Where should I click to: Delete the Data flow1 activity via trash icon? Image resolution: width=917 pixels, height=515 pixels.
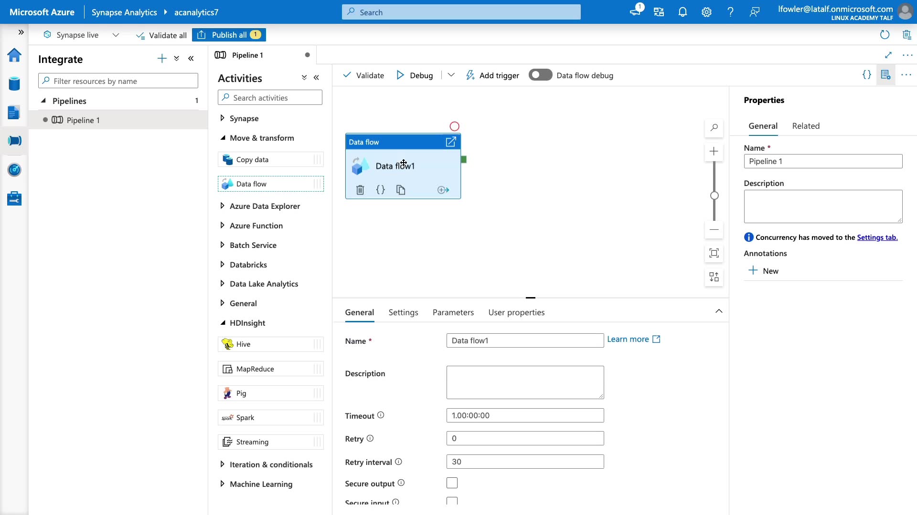pyautogui.click(x=360, y=190)
